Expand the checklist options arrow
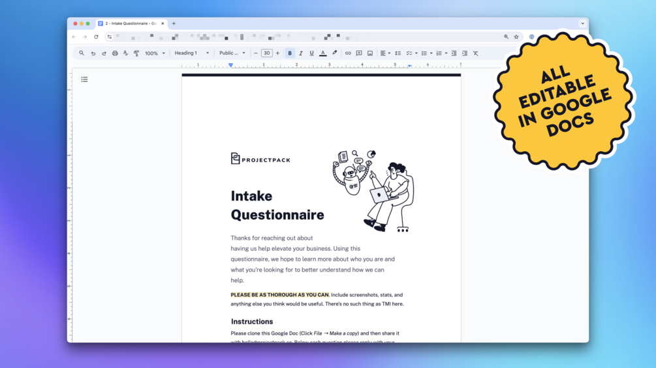This screenshot has height=368, width=656. pos(416,53)
